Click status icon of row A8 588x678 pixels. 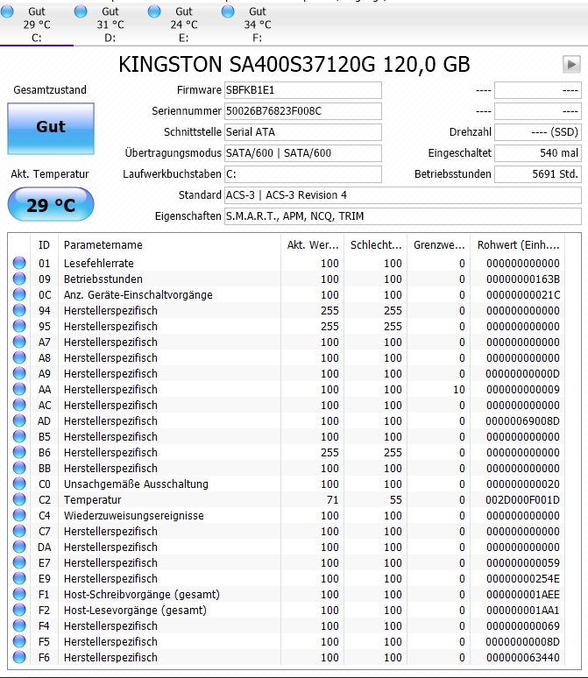(x=19, y=357)
